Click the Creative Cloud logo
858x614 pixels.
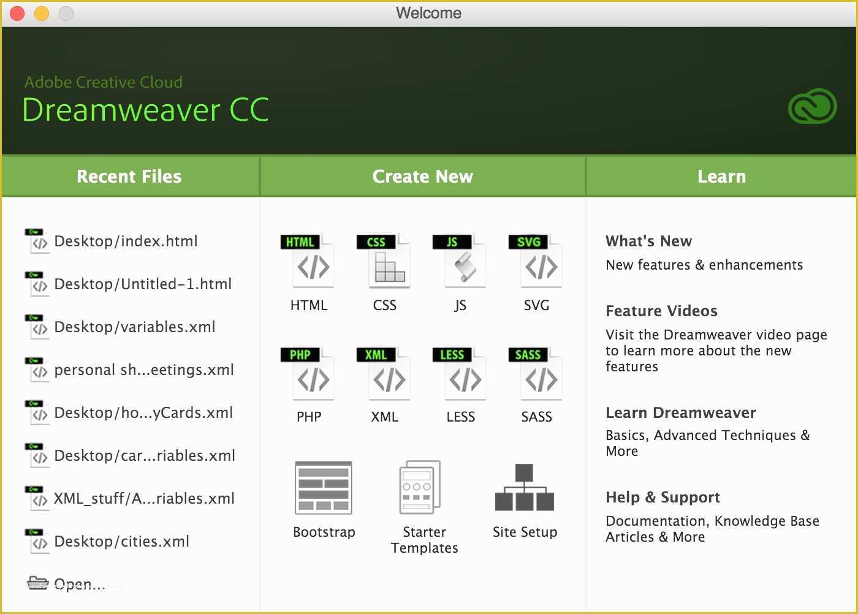[813, 107]
